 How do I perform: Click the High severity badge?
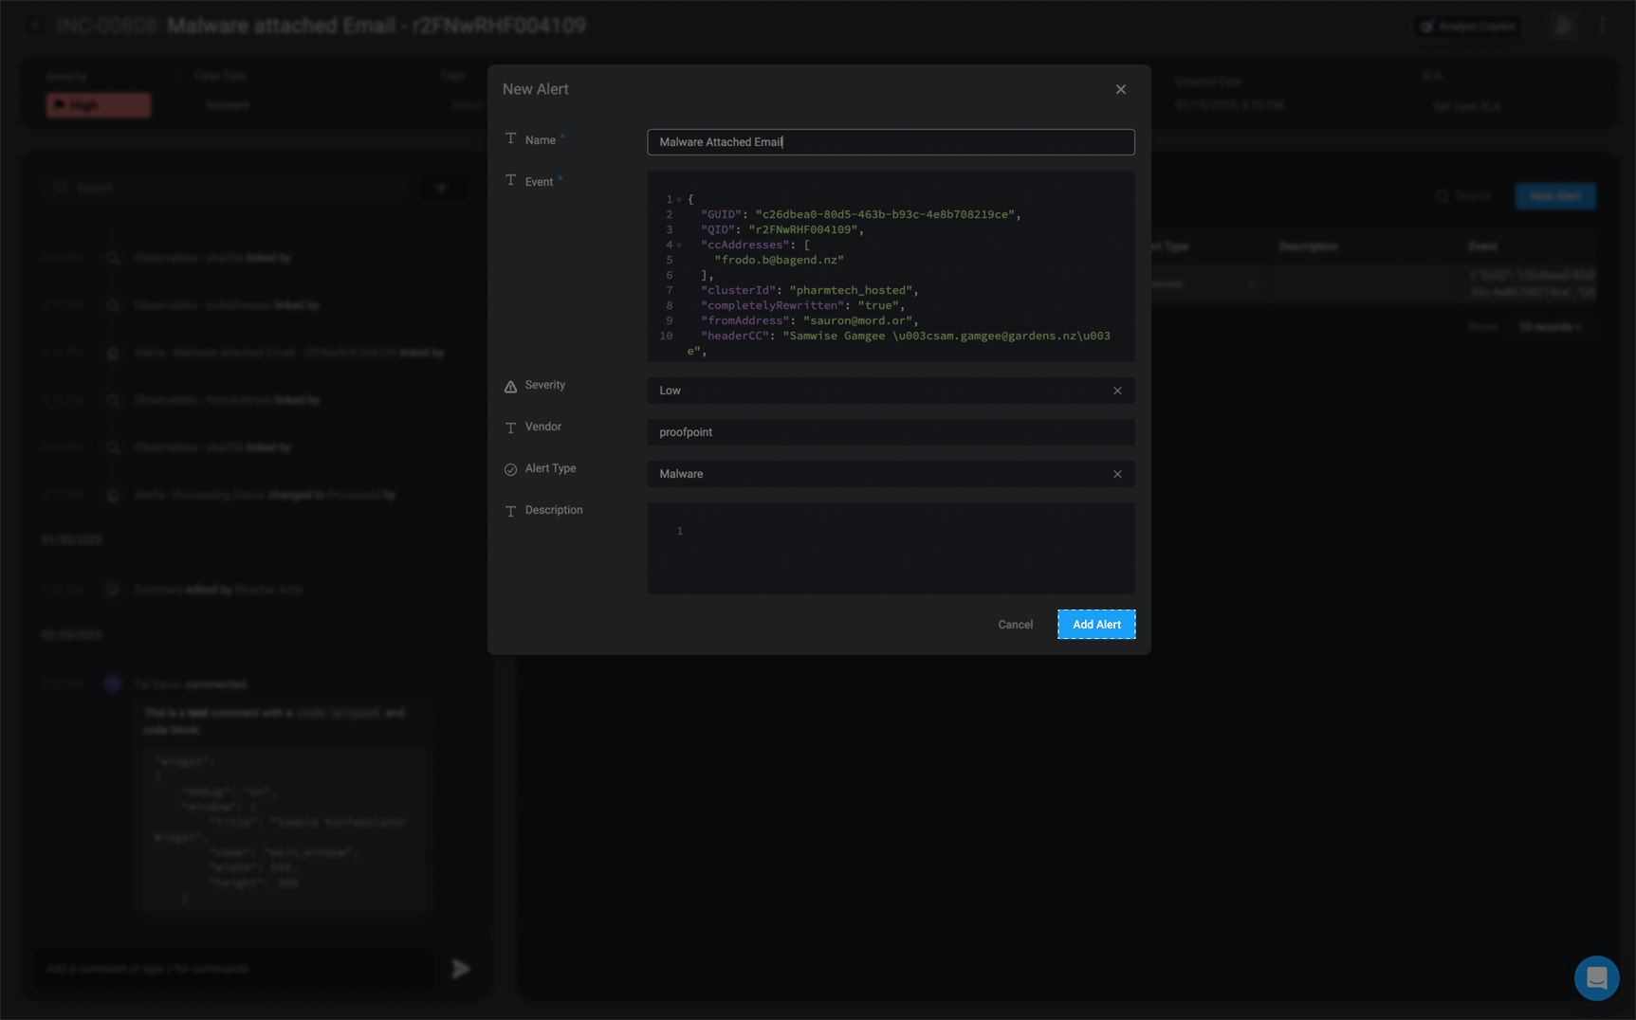[99, 105]
